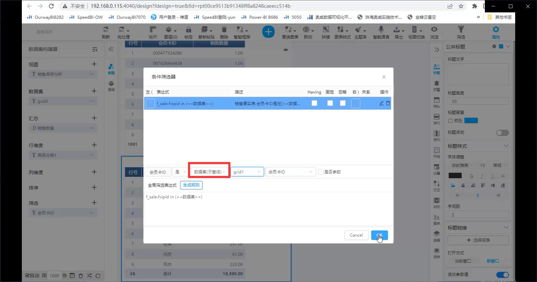Click the blue round plus add button
The image size is (537, 282).
tap(268, 32)
